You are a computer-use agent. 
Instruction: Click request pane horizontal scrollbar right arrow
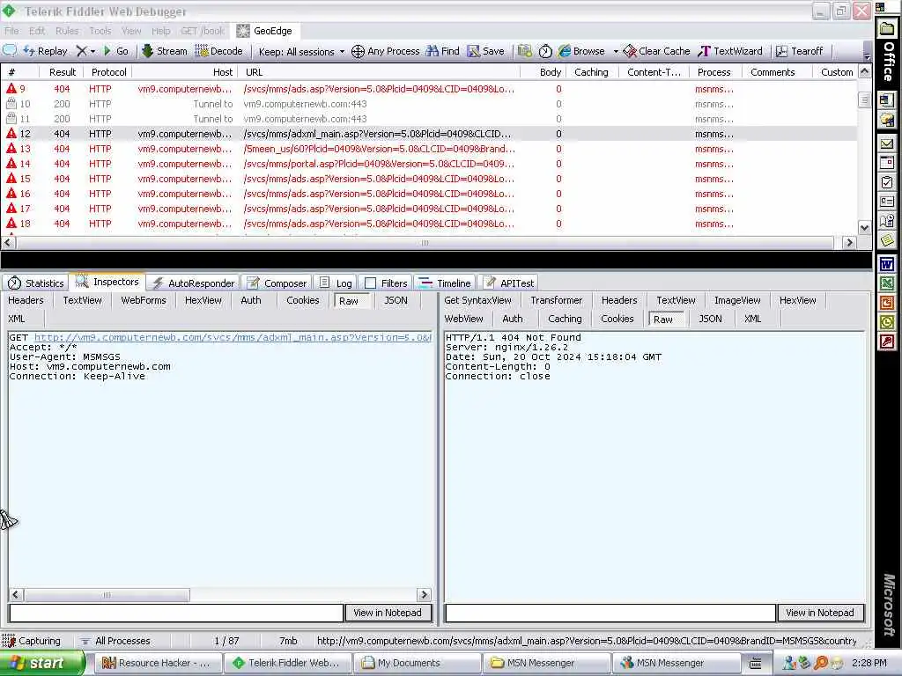tap(424, 594)
